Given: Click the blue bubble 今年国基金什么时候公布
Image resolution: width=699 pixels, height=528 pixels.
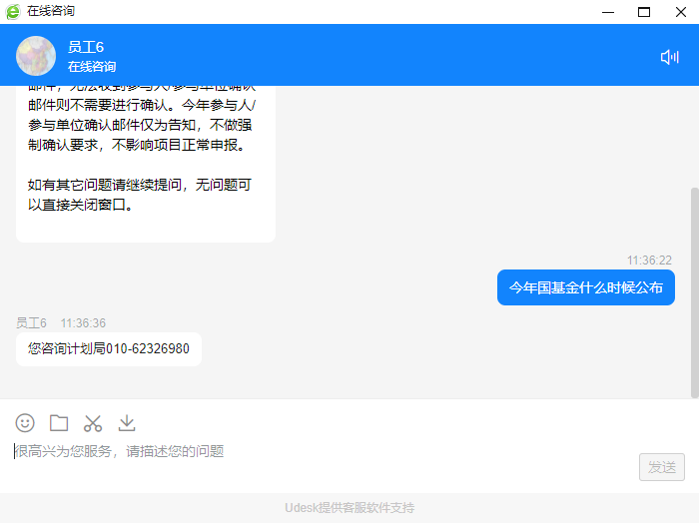Looking at the screenshot, I should coord(585,287).
